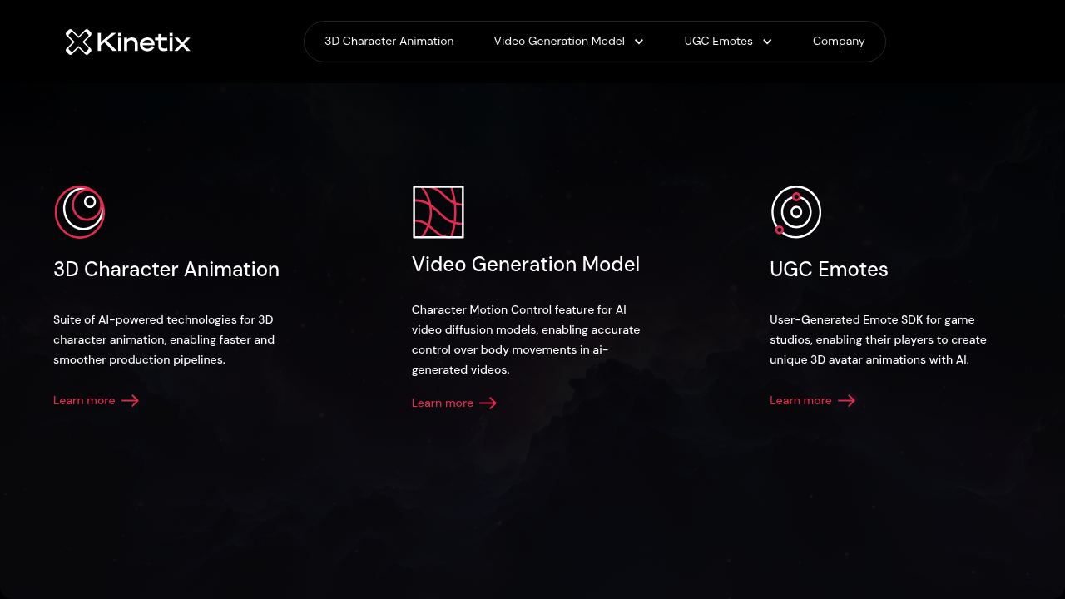Click the arrow icon in 3D Character Animation card
This screenshot has width=1065, height=599.
coord(130,400)
